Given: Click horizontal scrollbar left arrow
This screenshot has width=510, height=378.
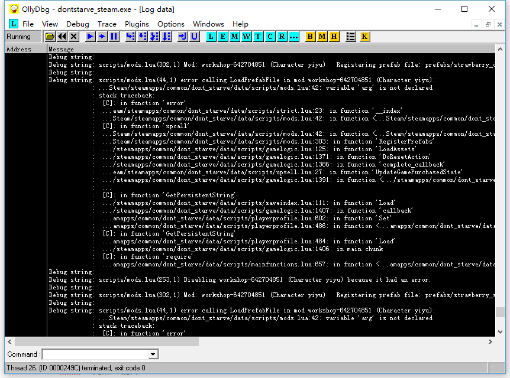Looking at the screenshot, I should (x=9, y=341).
